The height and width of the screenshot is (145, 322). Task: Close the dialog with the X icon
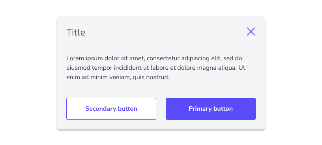click(x=251, y=32)
